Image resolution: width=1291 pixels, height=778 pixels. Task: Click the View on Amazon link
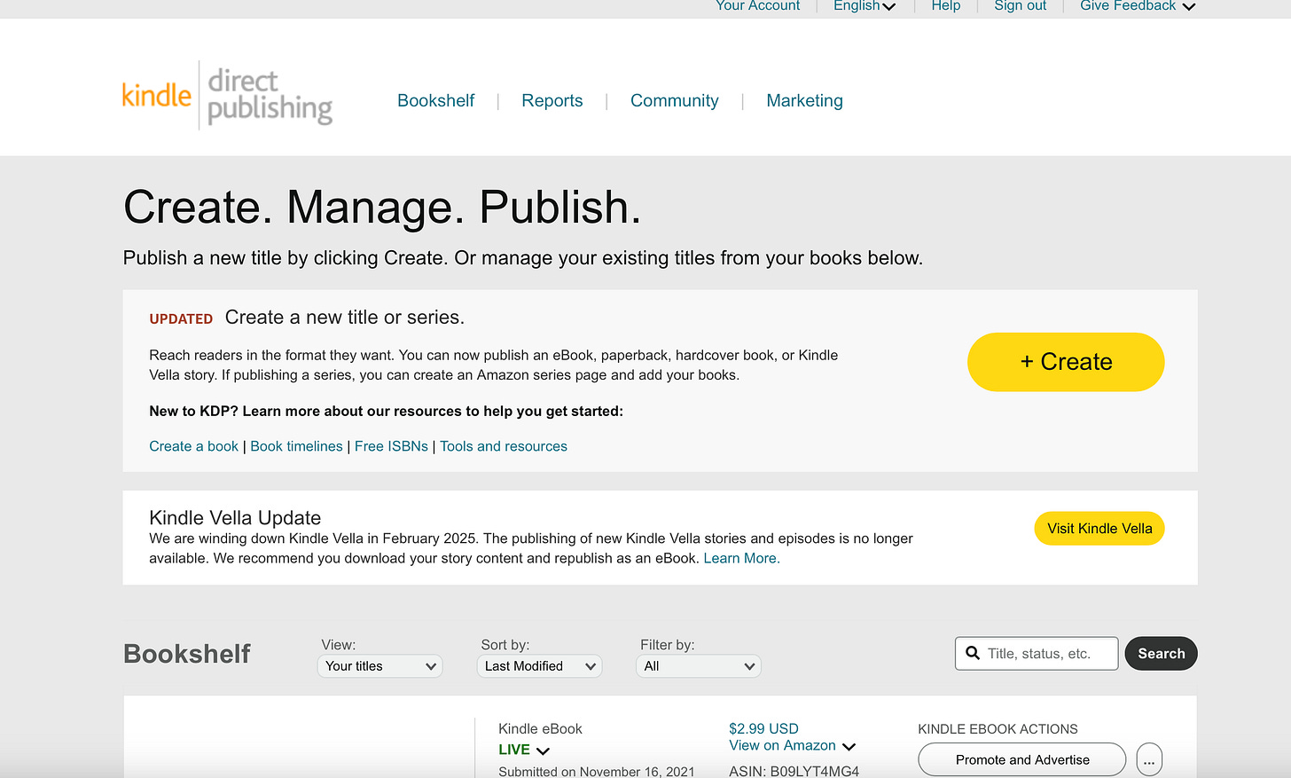click(782, 746)
